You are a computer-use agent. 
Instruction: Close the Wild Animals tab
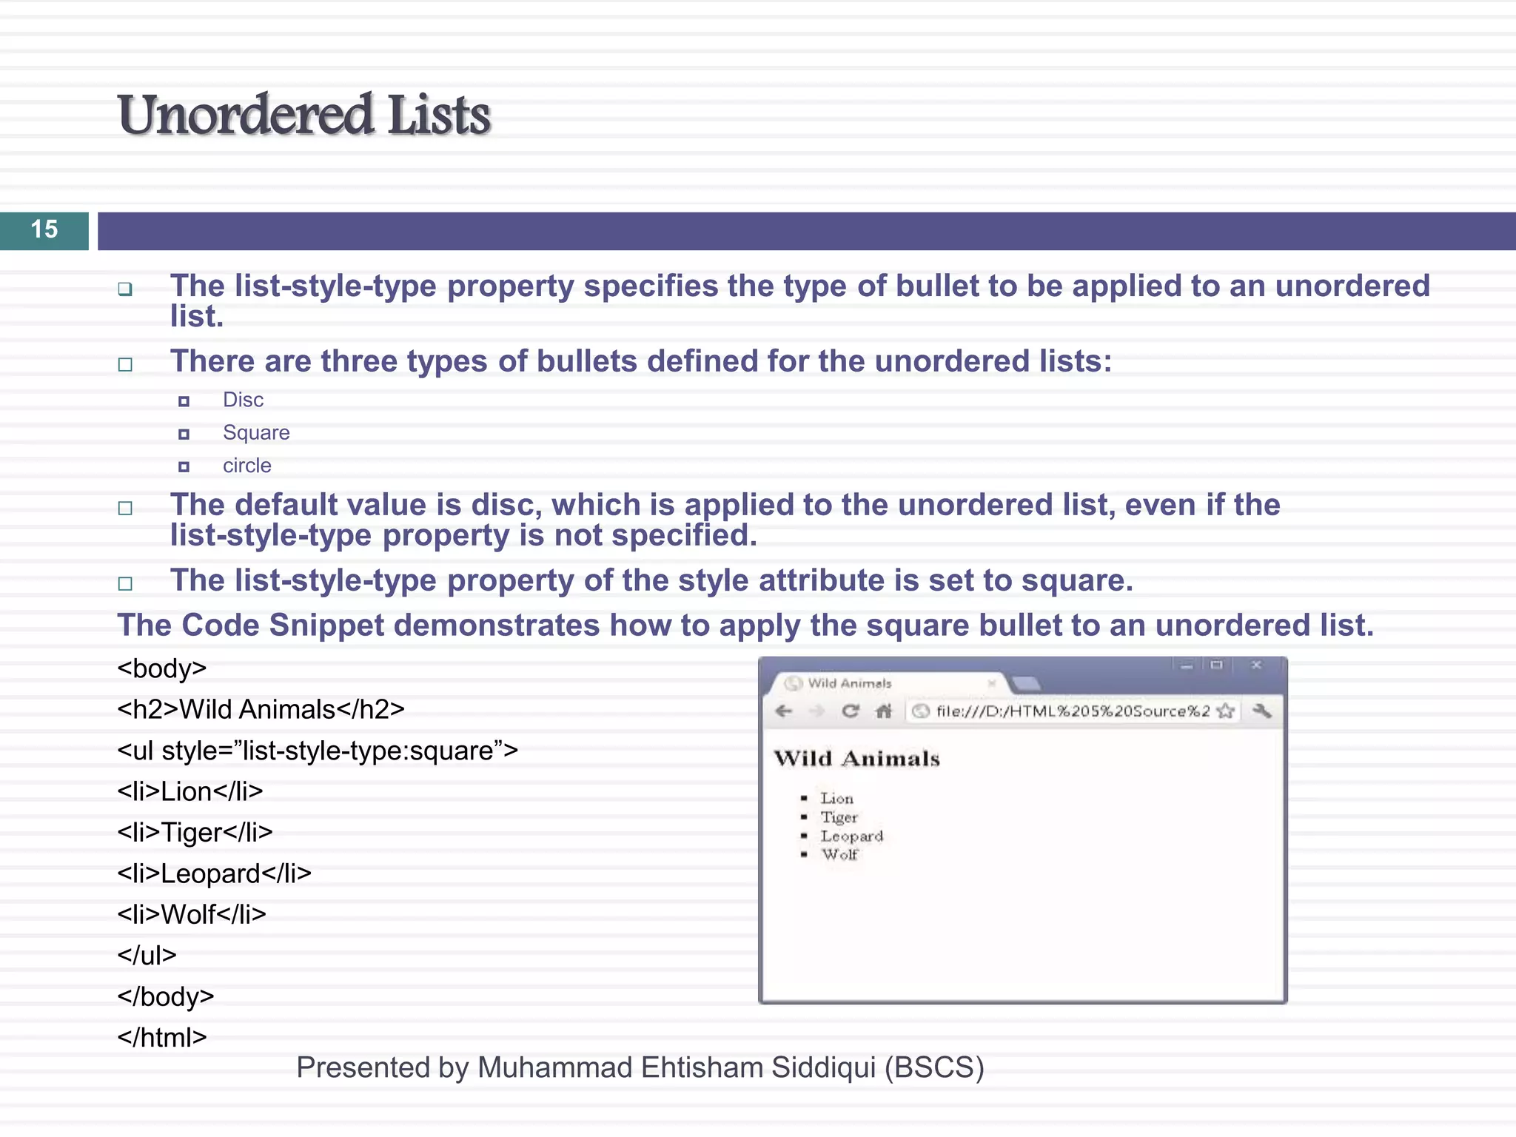point(992,683)
